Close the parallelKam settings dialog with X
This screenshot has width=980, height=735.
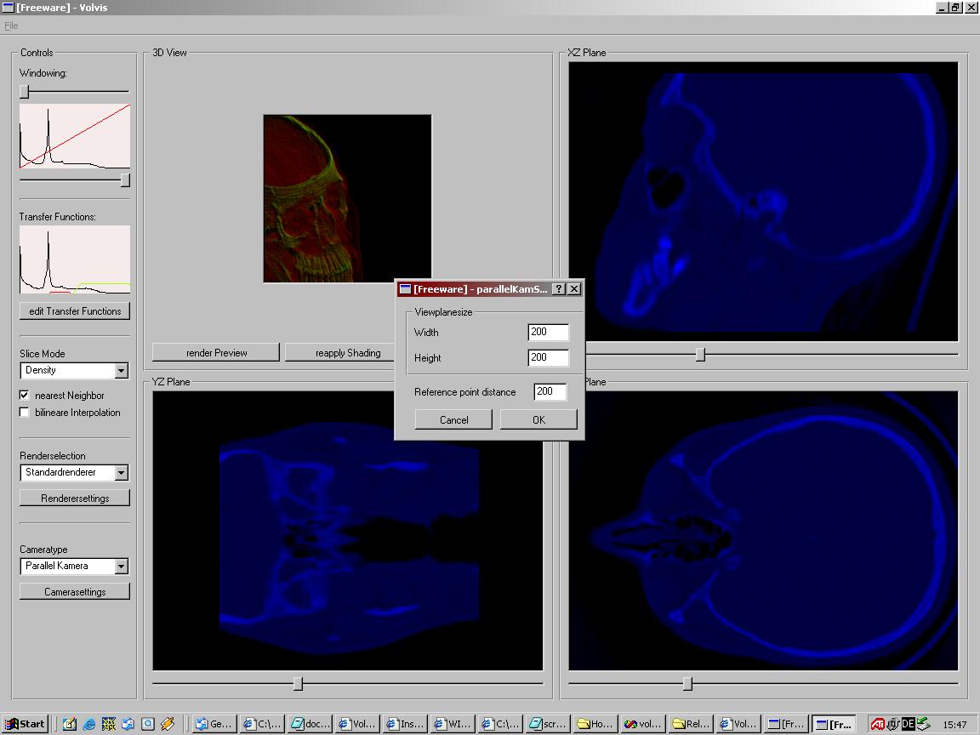574,289
